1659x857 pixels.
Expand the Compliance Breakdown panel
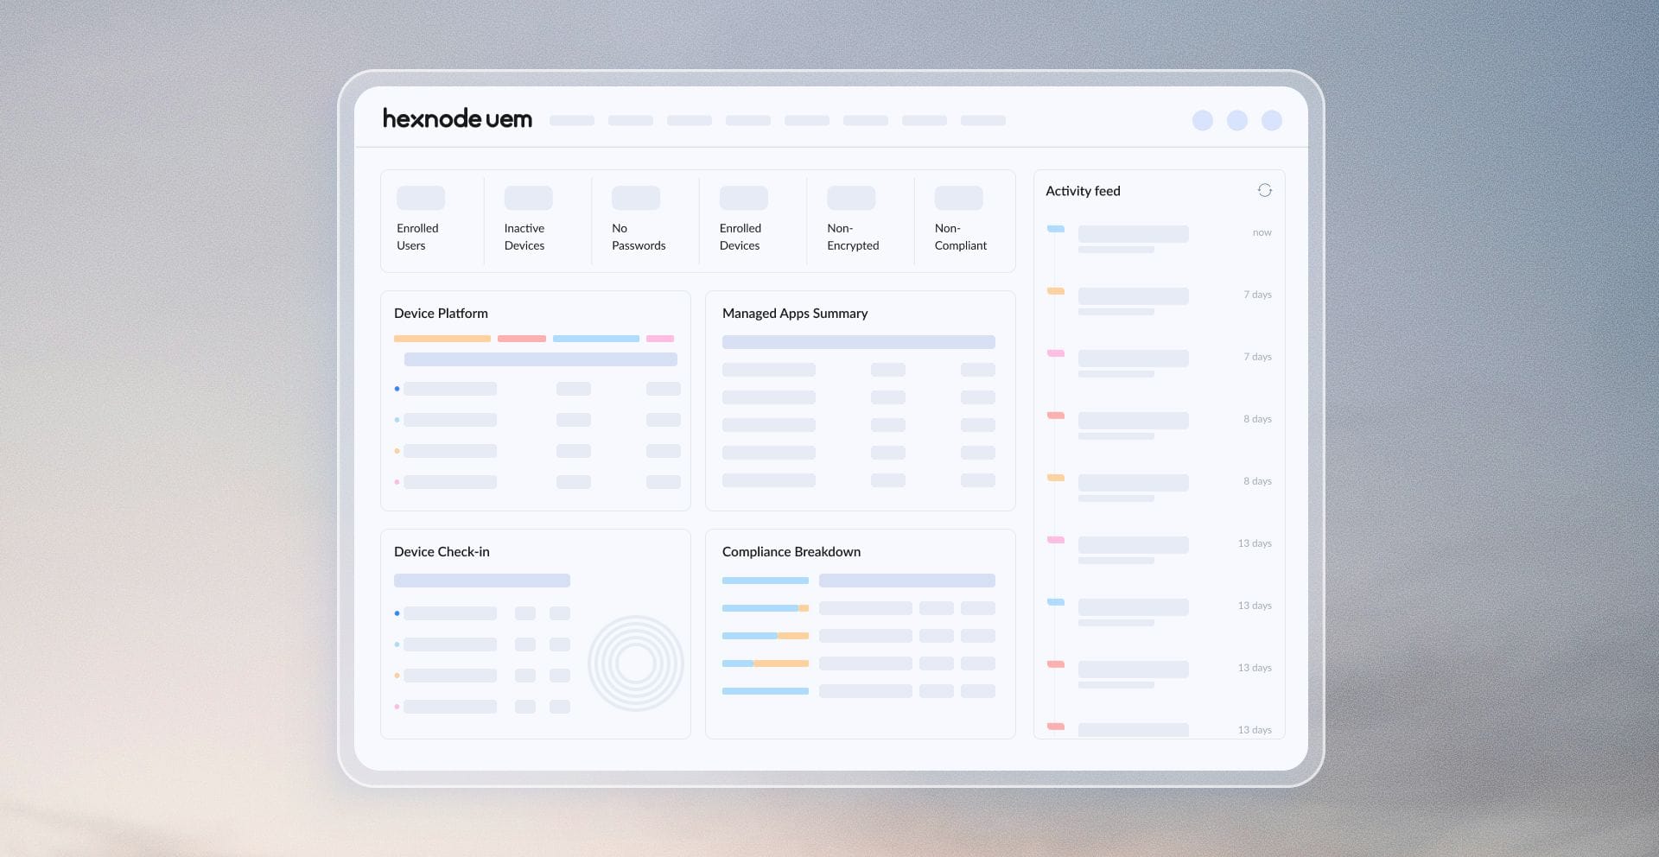tap(791, 551)
